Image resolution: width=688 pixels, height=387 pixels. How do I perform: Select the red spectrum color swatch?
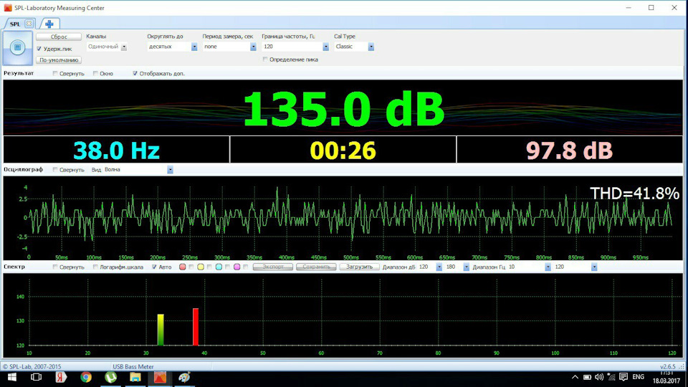coord(183,267)
